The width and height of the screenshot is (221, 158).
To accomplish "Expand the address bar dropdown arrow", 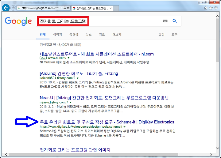I will pyautogui.click(x=61, y=8).
